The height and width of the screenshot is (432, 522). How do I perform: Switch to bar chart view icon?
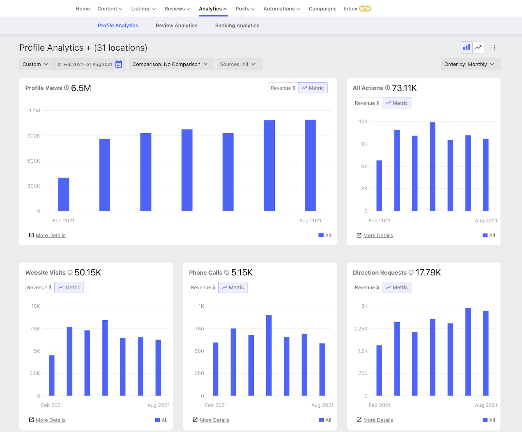point(467,47)
